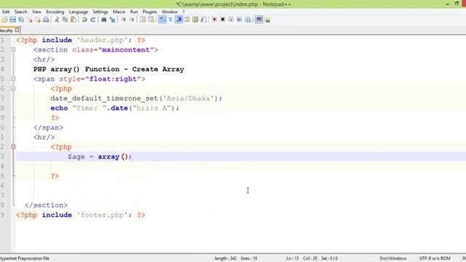The width and height of the screenshot is (466, 262).
Task: Open the Settings menu
Action: coord(100,12)
